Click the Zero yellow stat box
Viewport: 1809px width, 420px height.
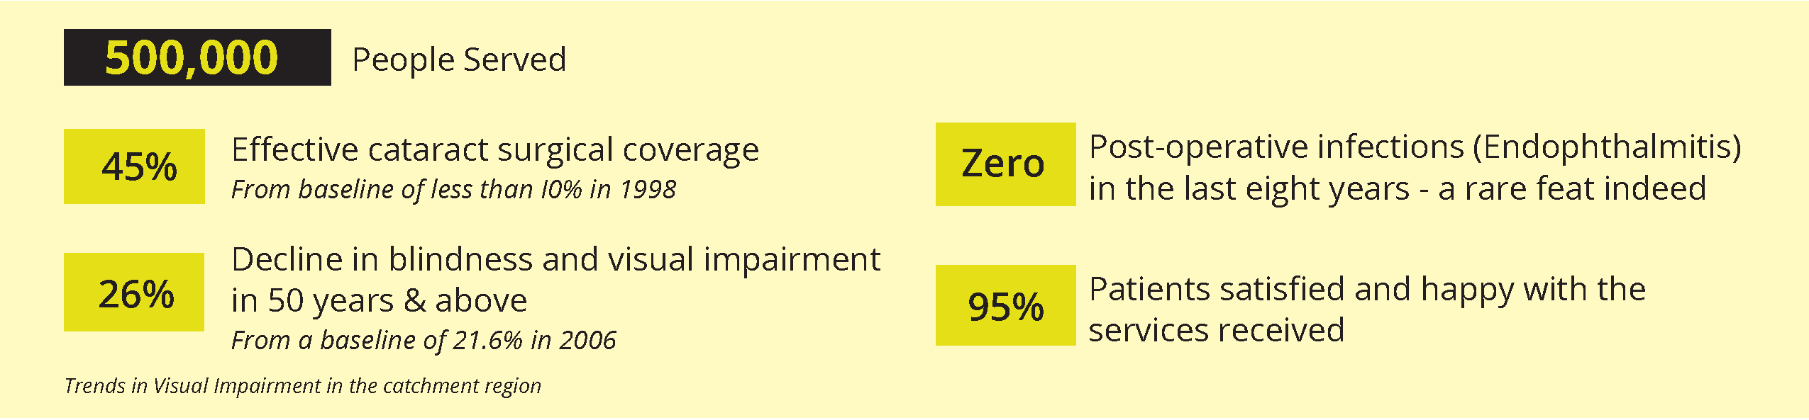[1005, 164]
